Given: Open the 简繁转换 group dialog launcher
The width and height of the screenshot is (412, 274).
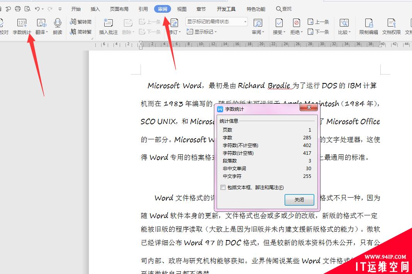Looking at the screenshot, I should tap(92, 38).
